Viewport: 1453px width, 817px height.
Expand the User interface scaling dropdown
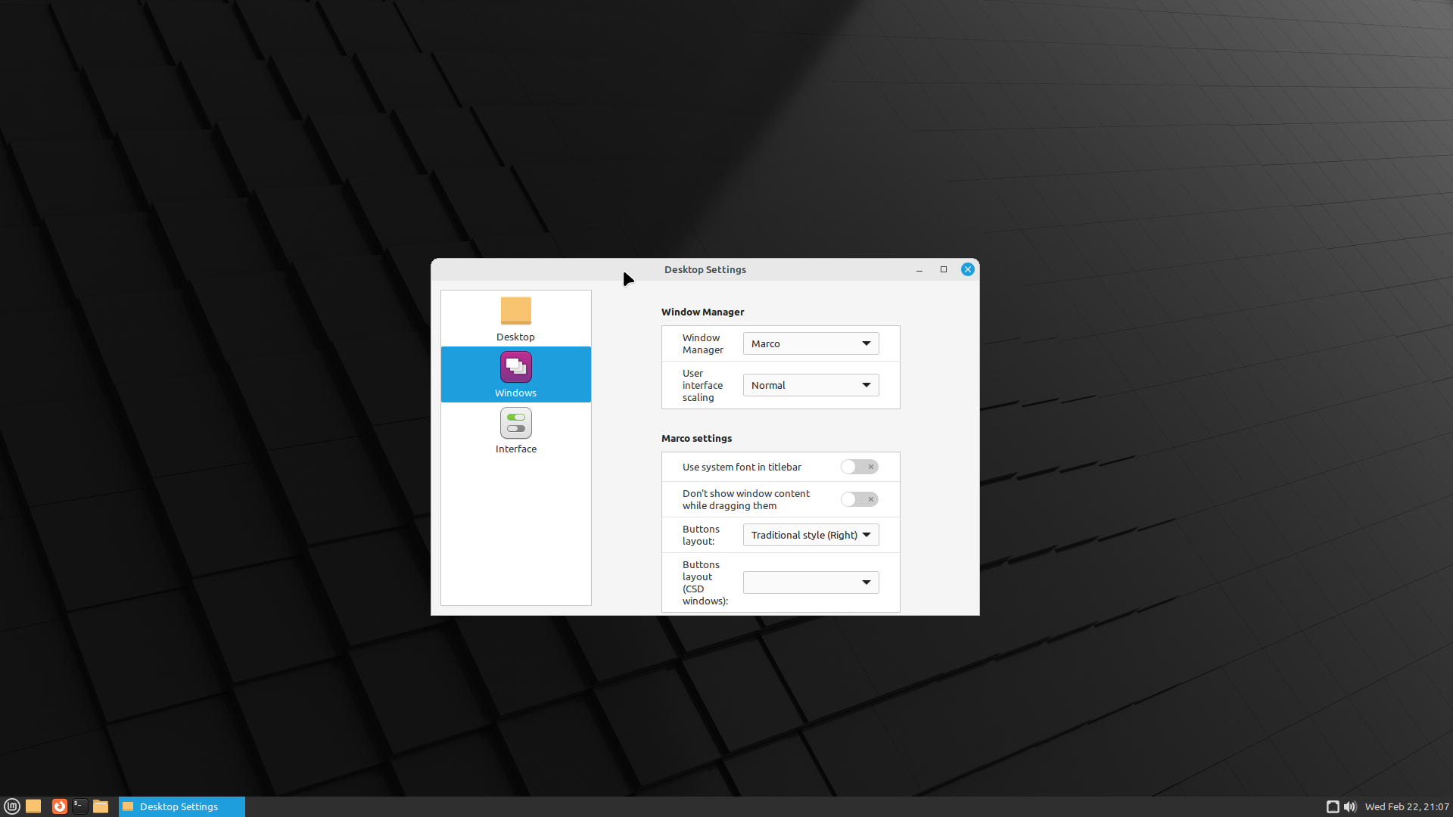coord(811,385)
